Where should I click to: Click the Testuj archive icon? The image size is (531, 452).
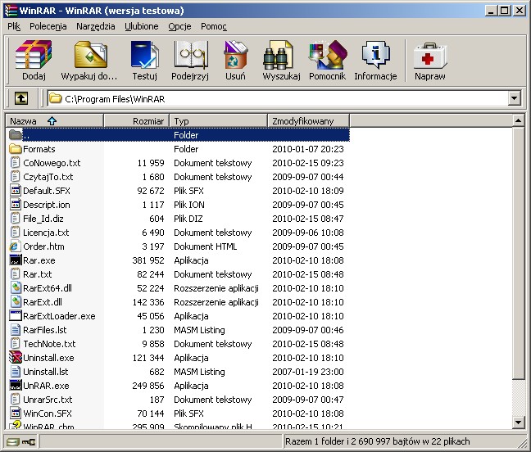(x=144, y=55)
